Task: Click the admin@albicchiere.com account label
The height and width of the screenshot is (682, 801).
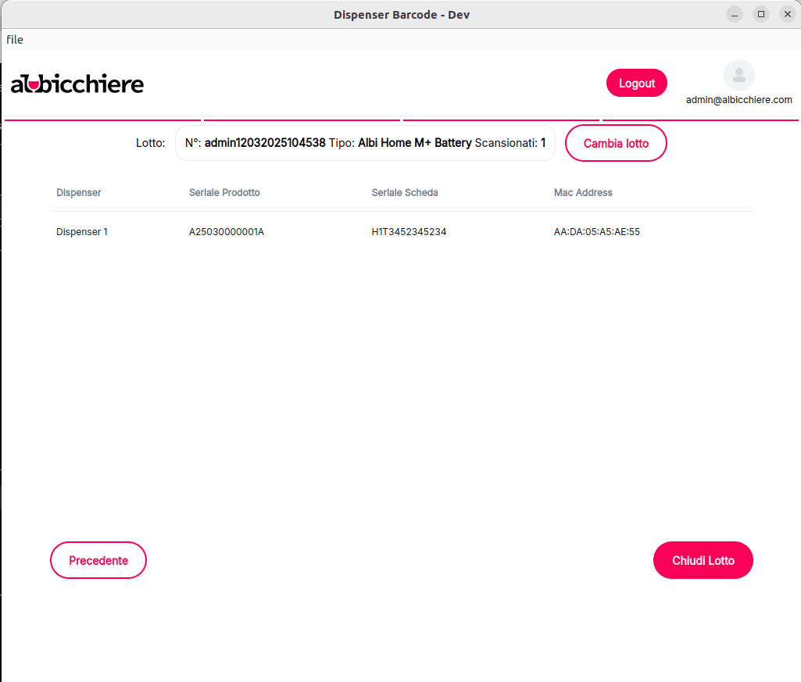Action: tap(738, 100)
